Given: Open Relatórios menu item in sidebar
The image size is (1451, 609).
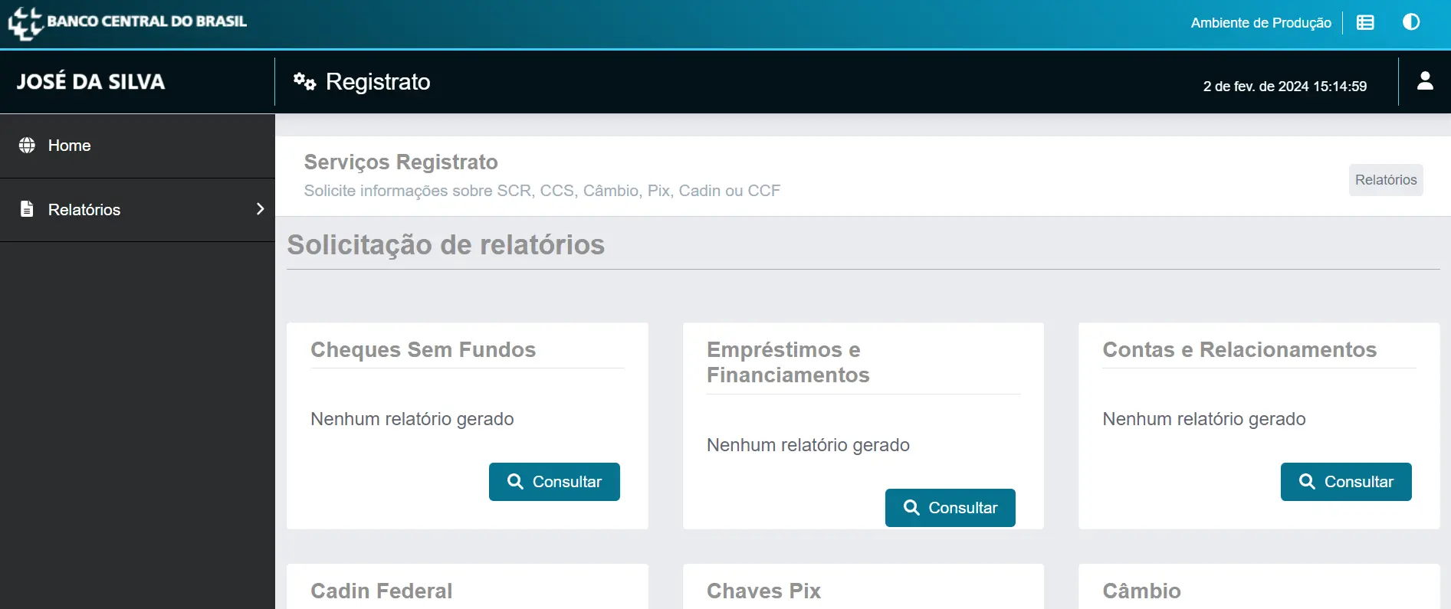Looking at the screenshot, I should (x=138, y=210).
